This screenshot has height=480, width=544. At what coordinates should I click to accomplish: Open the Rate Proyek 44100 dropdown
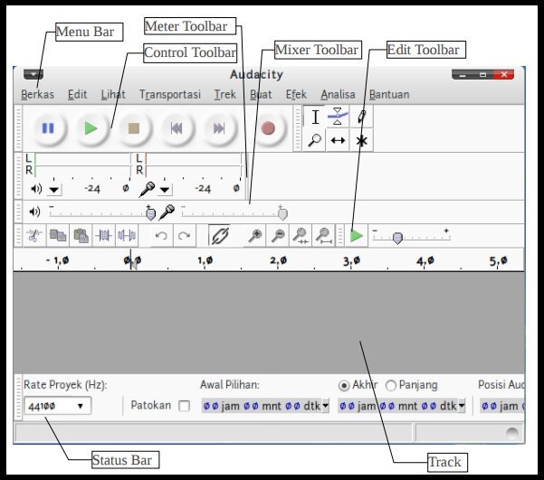(x=58, y=406)
